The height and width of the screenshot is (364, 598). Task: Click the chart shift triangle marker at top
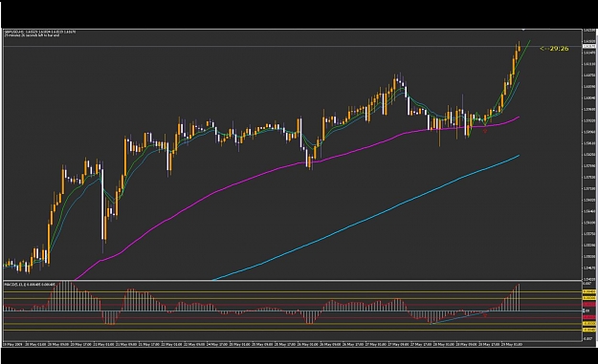[523, 30]
